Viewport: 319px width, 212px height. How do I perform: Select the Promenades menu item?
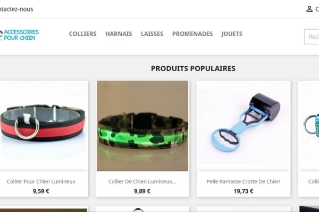(x=192, y=34)
